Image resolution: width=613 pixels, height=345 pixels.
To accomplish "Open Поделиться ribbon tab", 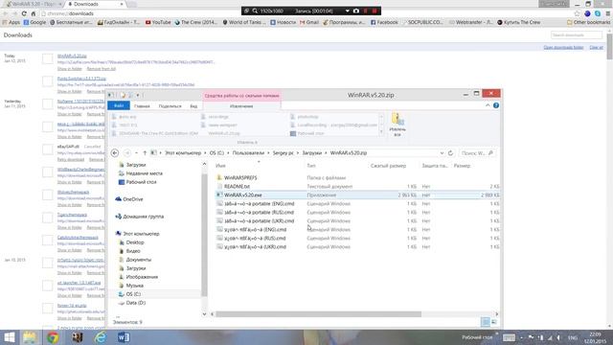I will 170,106.
